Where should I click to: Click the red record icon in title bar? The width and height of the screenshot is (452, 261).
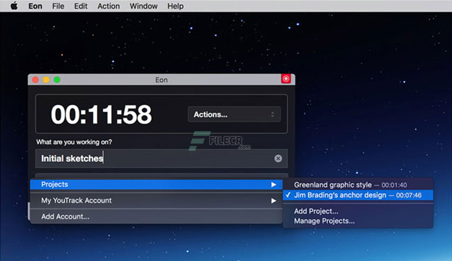click(x=286, y=79)
